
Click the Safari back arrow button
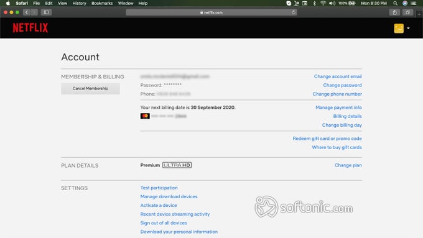pos(26,12)
